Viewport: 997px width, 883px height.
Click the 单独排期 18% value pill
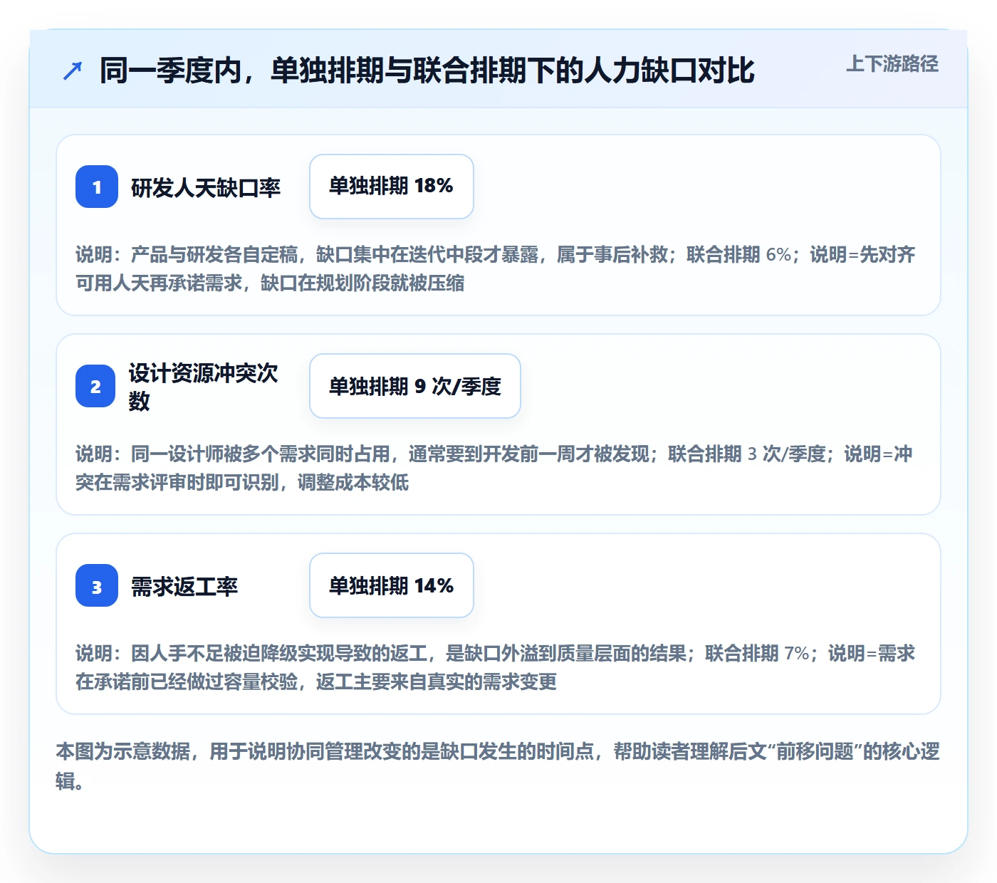392,187
